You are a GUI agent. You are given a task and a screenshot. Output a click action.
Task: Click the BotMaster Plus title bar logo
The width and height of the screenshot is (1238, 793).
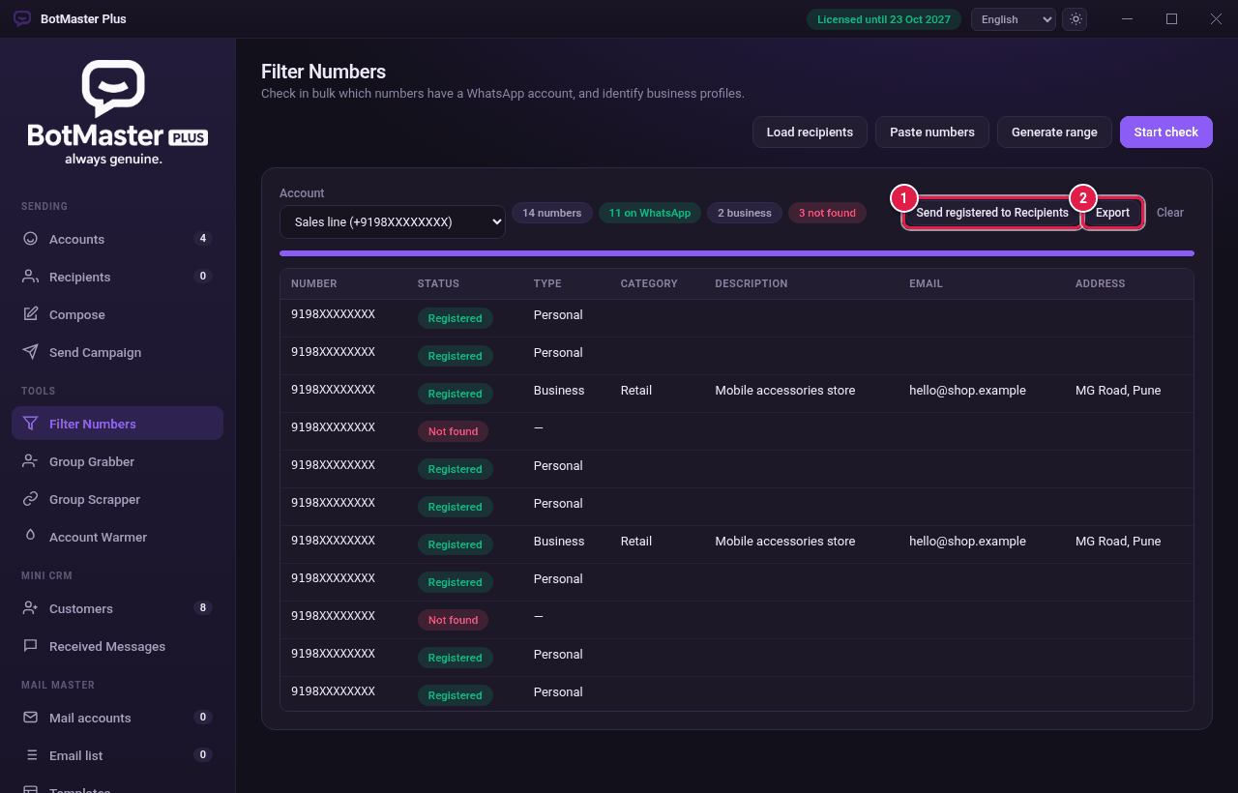(22, 19)
